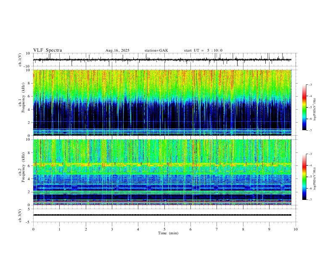Screen dimensions: 333x257
Task: Click inside the ch.1 spectrogram panel
Action: pos(162,102)
